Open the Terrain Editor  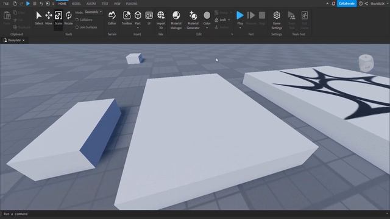click(112, 18)
